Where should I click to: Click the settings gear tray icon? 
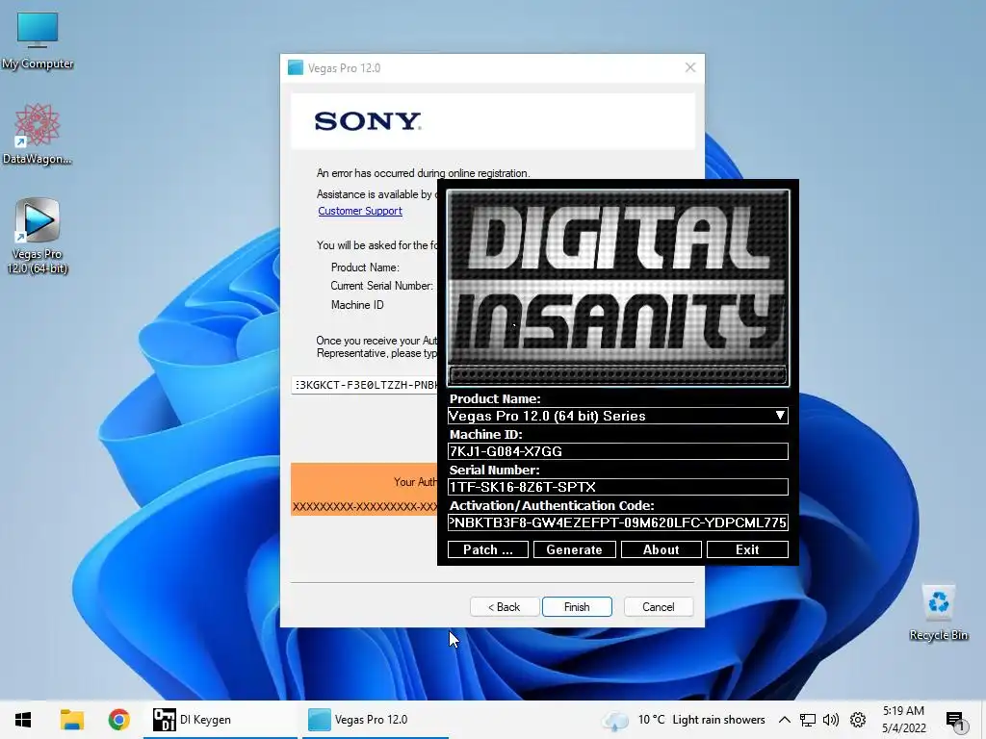tap(857, 720)
